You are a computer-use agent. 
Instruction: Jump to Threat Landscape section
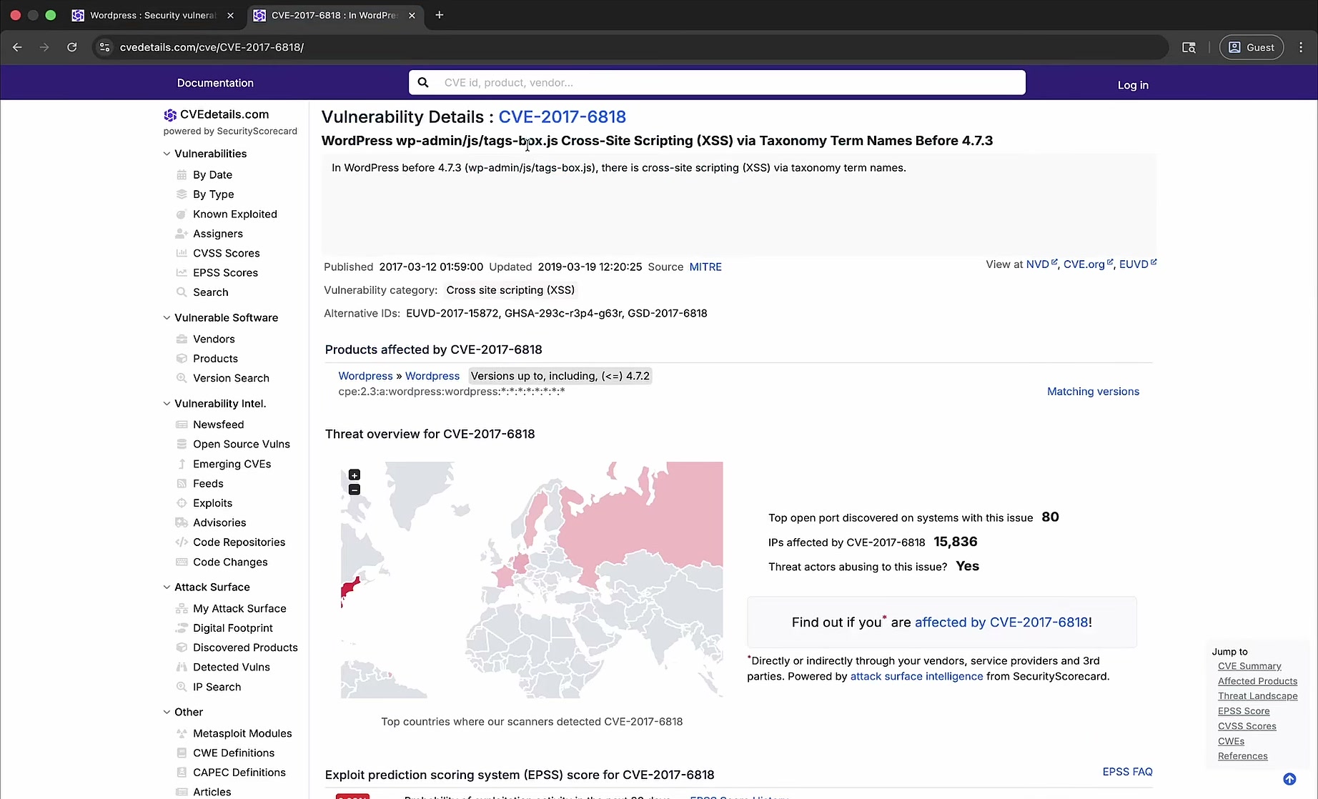pyautogui.click(x=1257, y=696)
